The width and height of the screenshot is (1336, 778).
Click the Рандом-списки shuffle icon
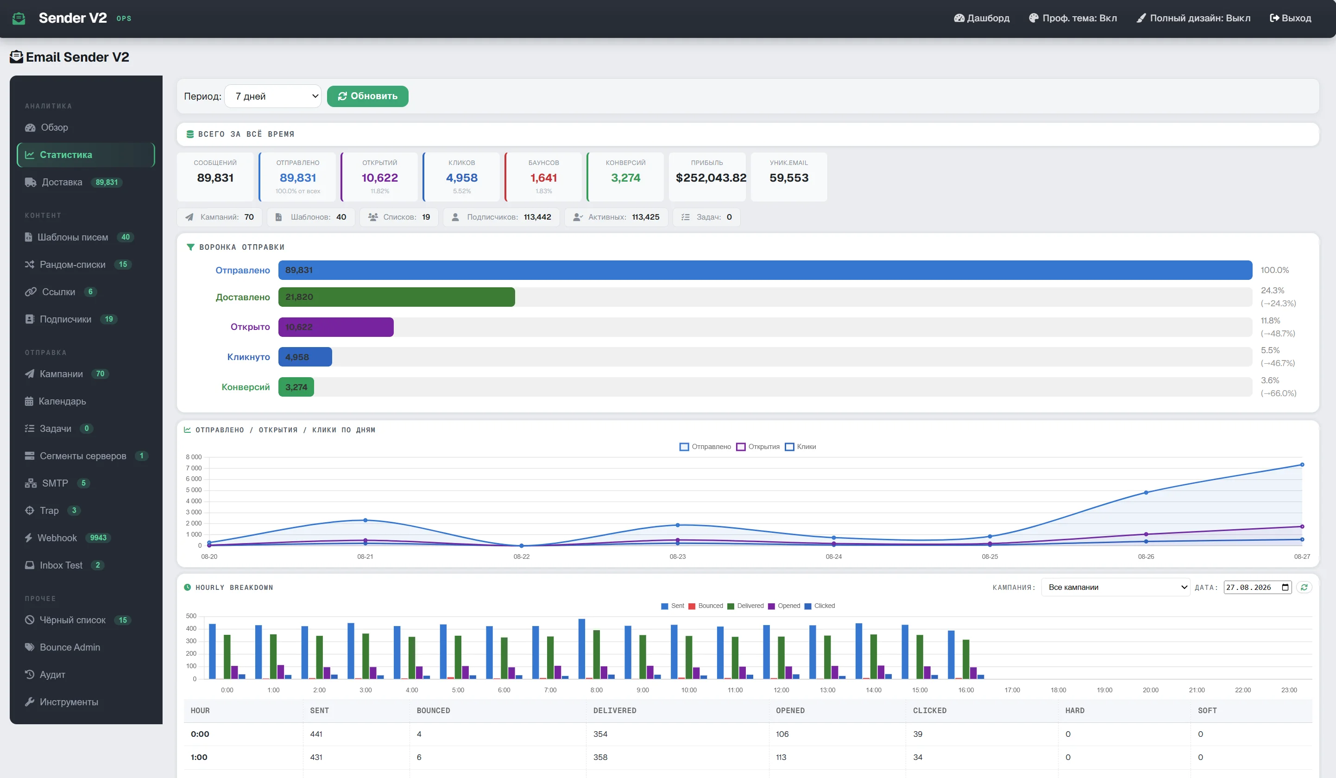tap(30, 265)
